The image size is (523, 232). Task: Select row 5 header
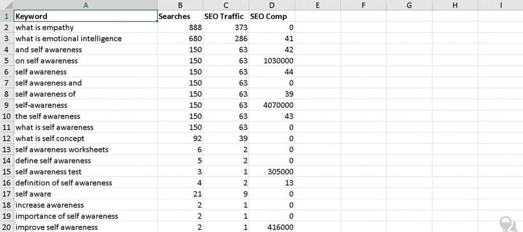coord(7,61)
